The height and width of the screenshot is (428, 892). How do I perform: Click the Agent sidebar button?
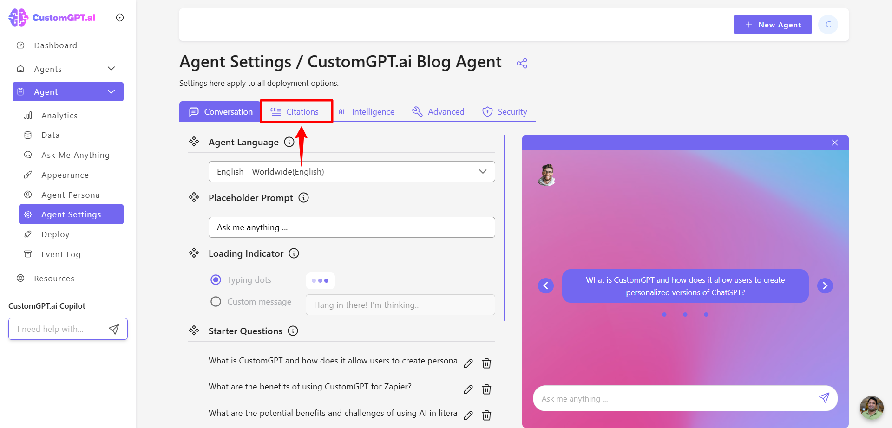point(56,92)
